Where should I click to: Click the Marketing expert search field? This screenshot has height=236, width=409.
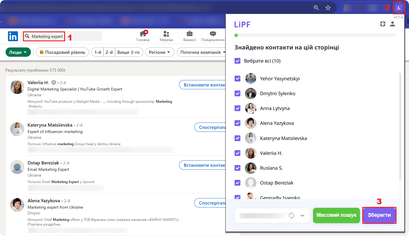(47, 36)
